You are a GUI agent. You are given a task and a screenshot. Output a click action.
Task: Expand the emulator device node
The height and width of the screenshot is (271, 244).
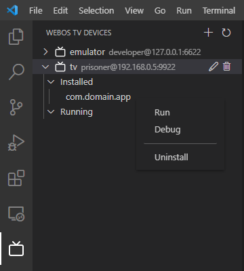[45, 52]
